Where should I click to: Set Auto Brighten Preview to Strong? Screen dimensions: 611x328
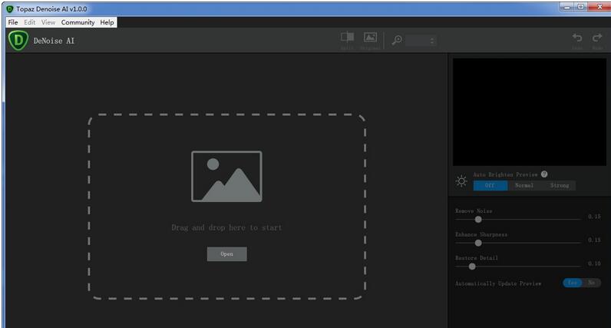click(559, 185)
